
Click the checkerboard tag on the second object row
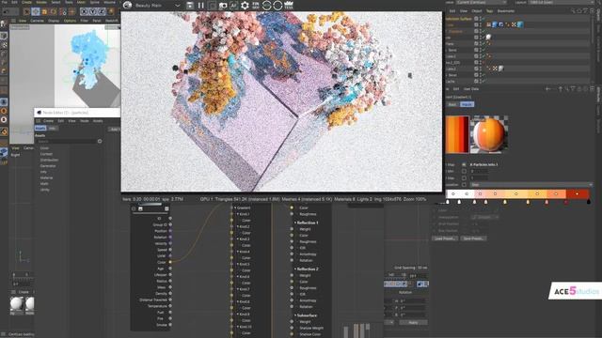point(514,24)
